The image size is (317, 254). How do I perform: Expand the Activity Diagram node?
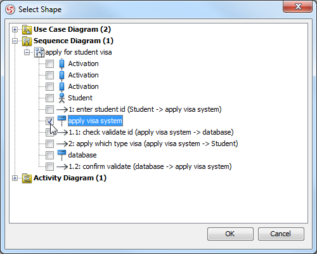pyautogui.click(x=15, y=178)
